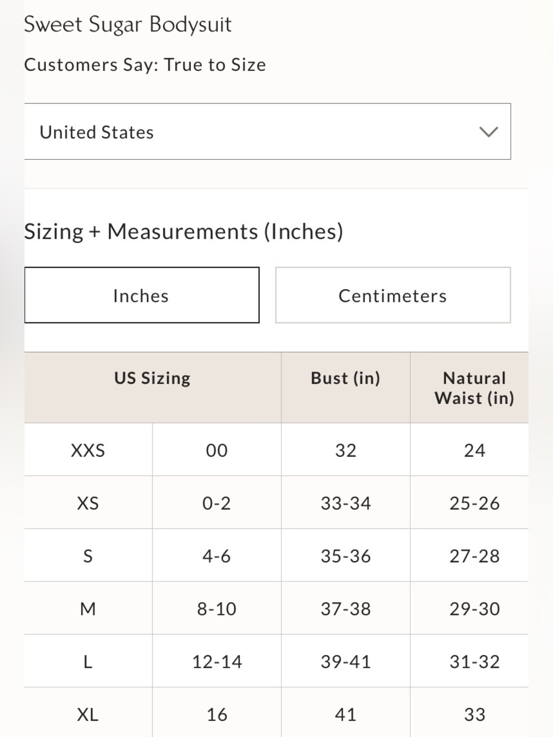The height and width of the screenshot is (737, 553).
Task: Click the Natural Waist (in) header
Action: tap(474, 388)
